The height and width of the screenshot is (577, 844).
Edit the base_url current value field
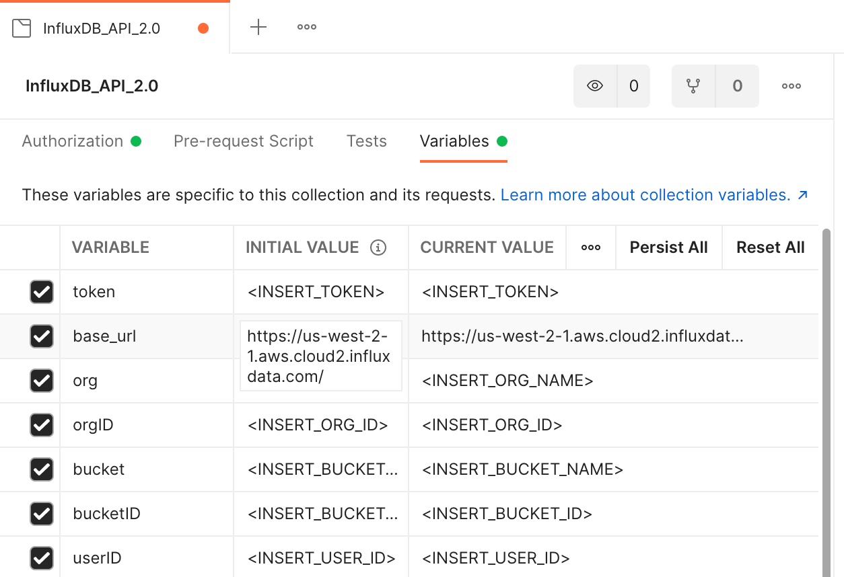tap(583, 336)
